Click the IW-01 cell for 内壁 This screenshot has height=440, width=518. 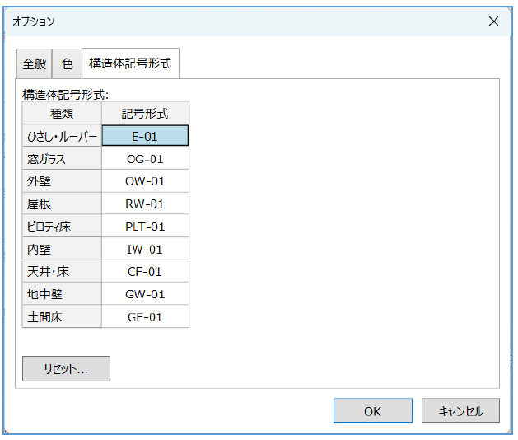point(145,249)
